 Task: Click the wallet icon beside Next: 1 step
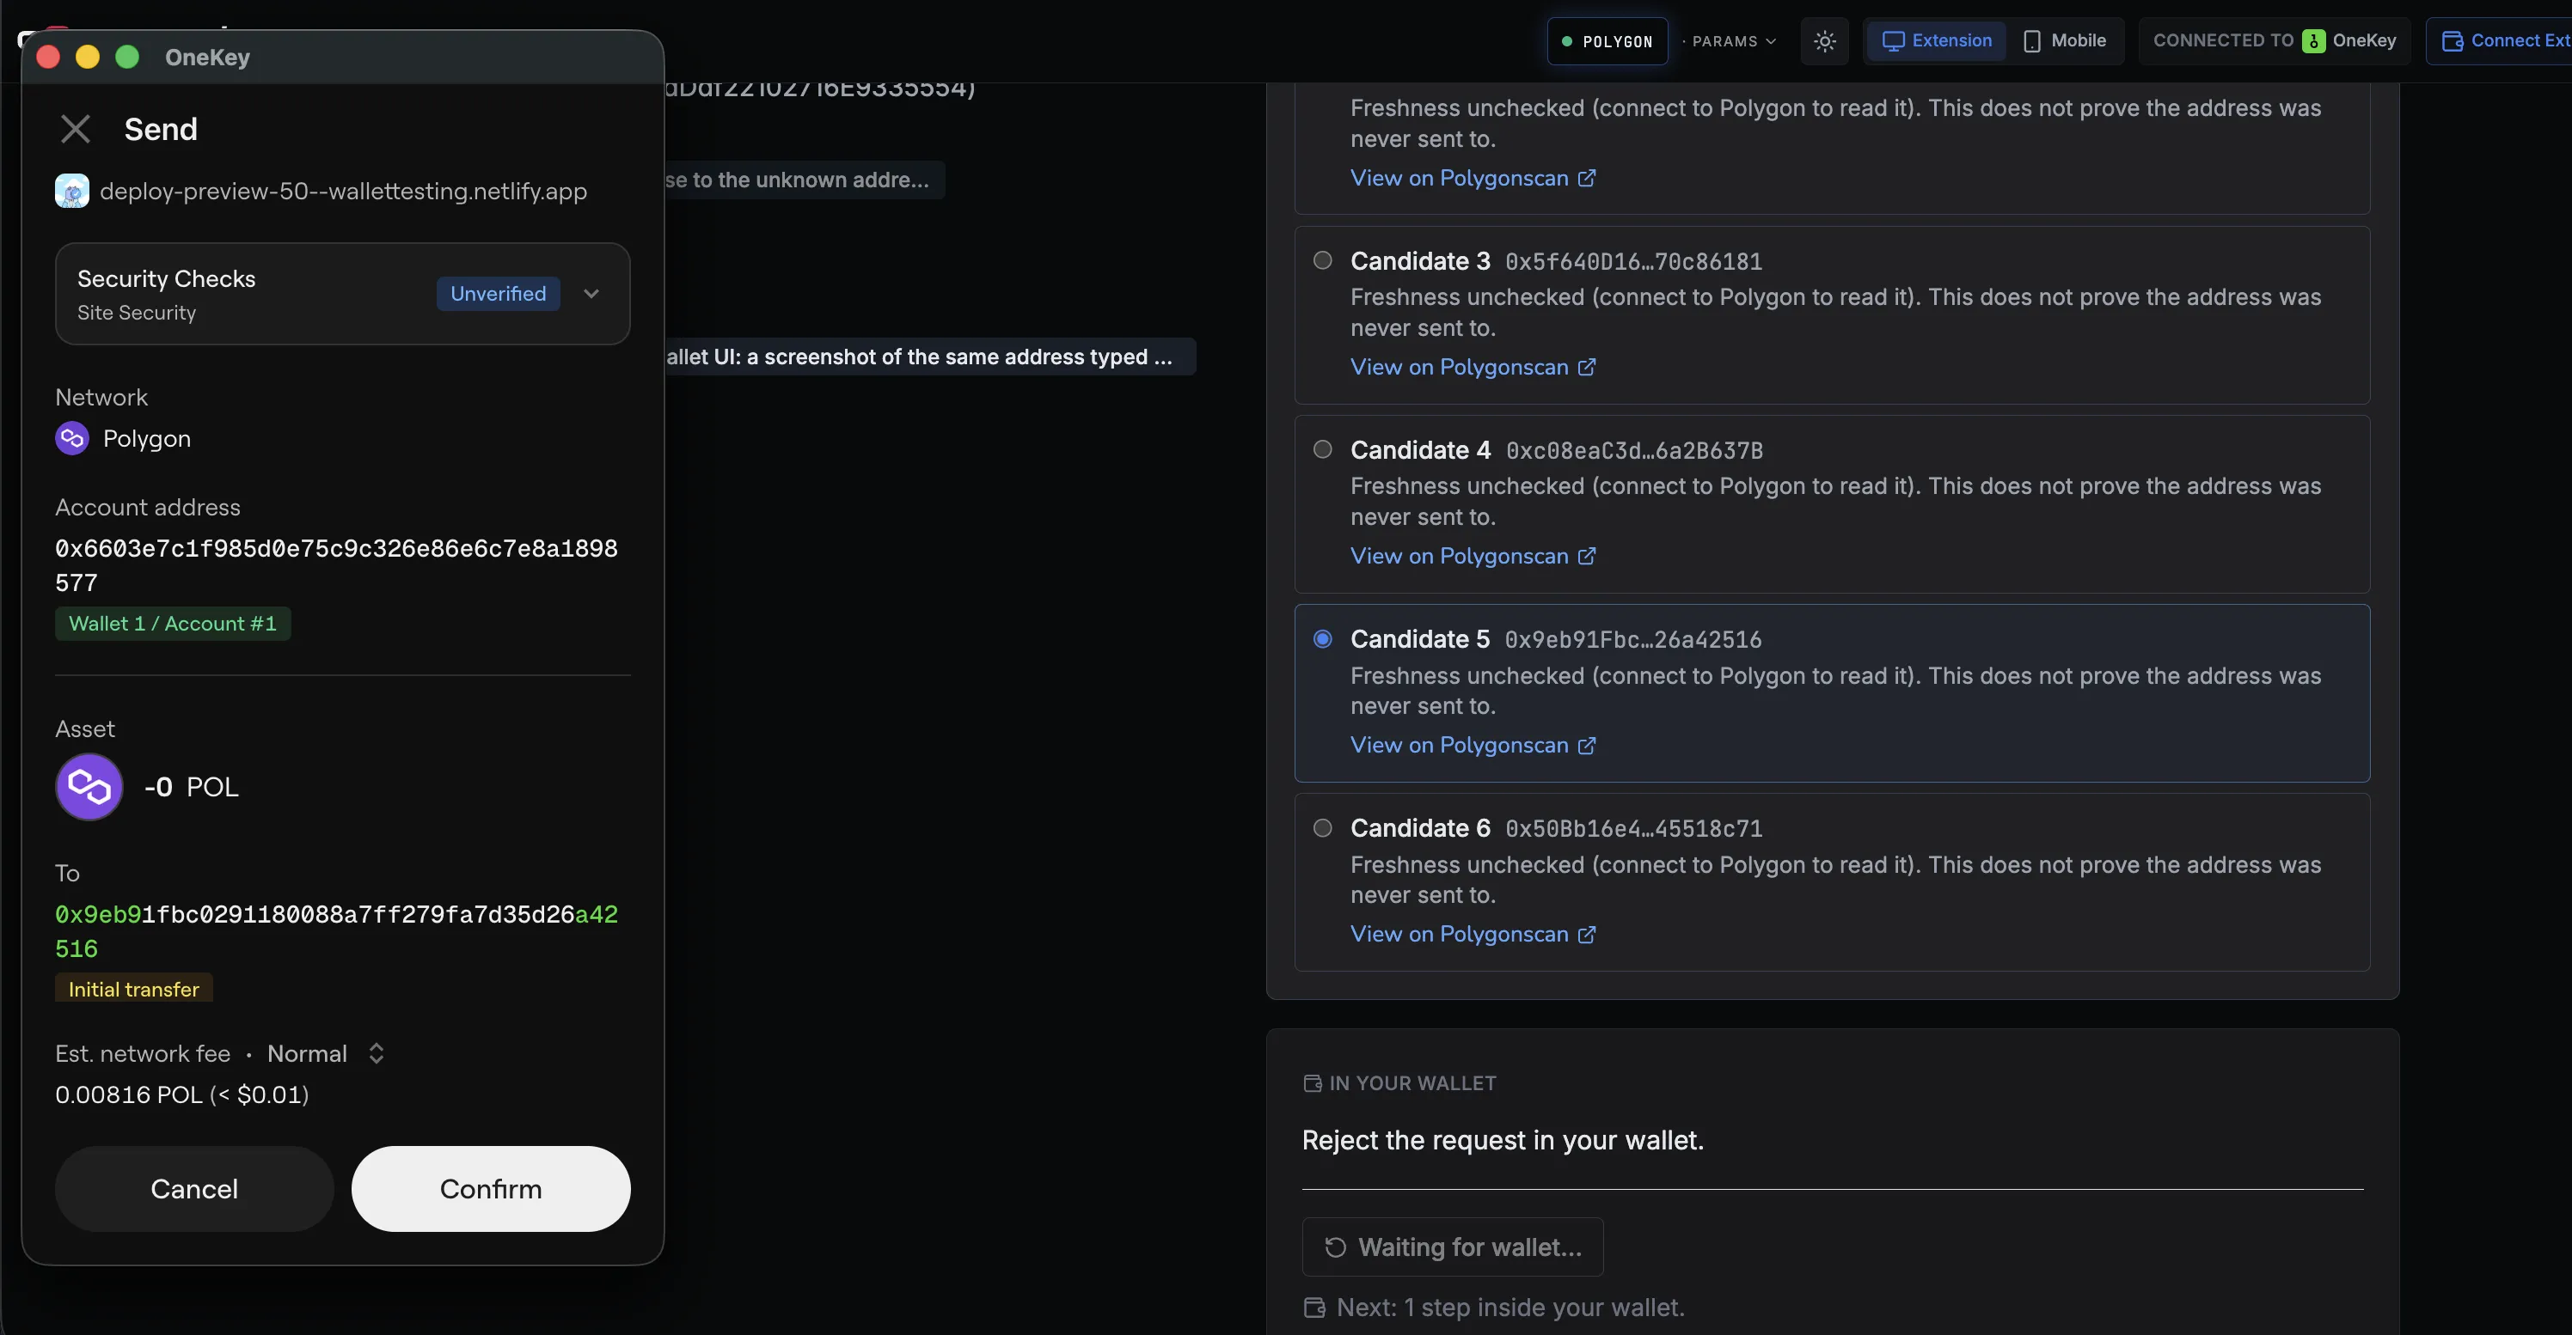coord(1315,1307)
